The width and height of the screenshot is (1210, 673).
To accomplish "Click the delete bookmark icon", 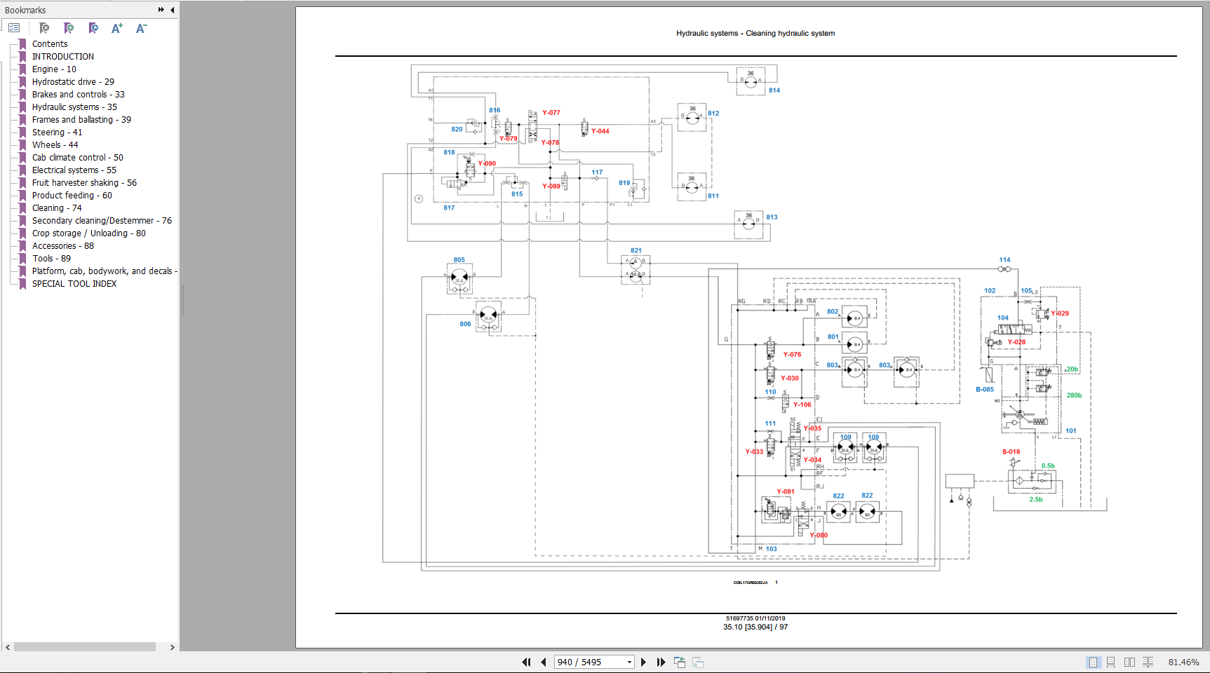I will click(x=44, y=28).
